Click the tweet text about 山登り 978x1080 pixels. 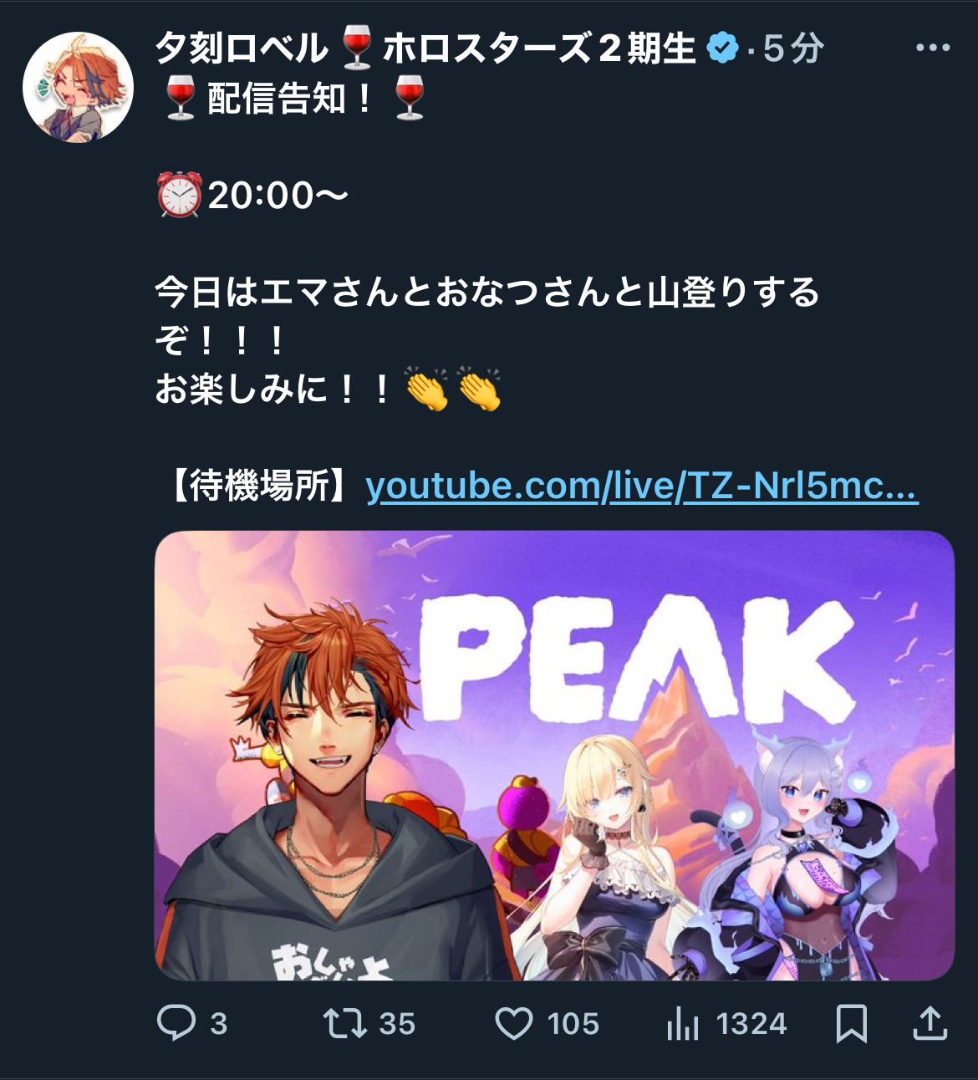[486, 316]
